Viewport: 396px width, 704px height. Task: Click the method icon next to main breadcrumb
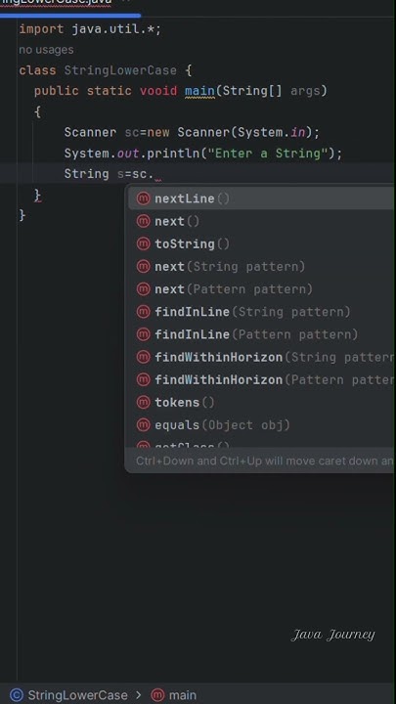point(157,695)
